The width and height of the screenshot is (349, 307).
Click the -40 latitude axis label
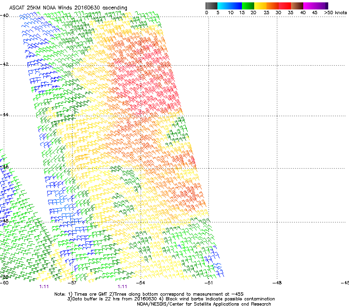click(x=4, y=16)
